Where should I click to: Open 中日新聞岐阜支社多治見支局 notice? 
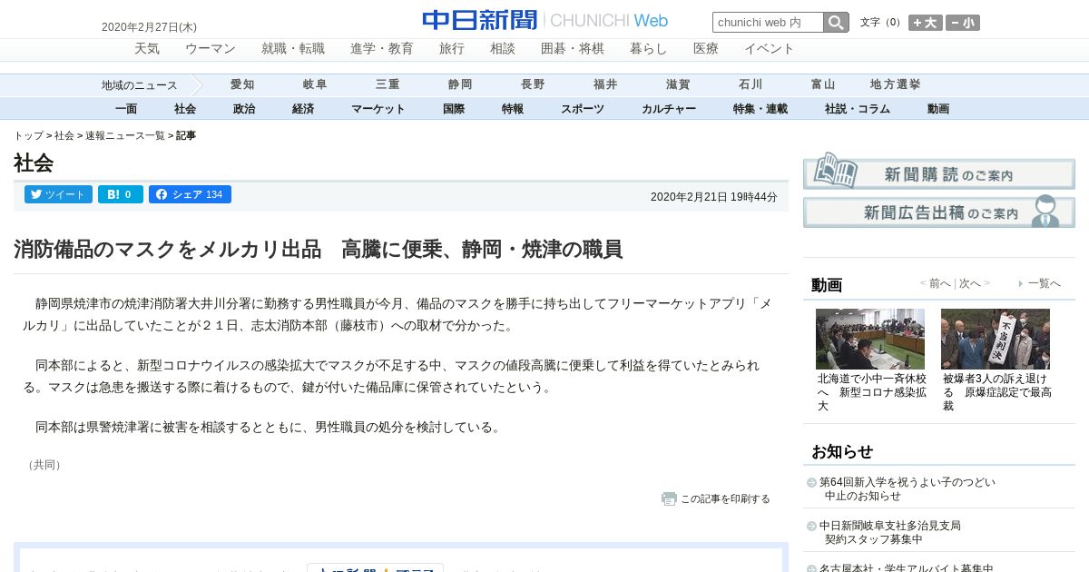890,532
